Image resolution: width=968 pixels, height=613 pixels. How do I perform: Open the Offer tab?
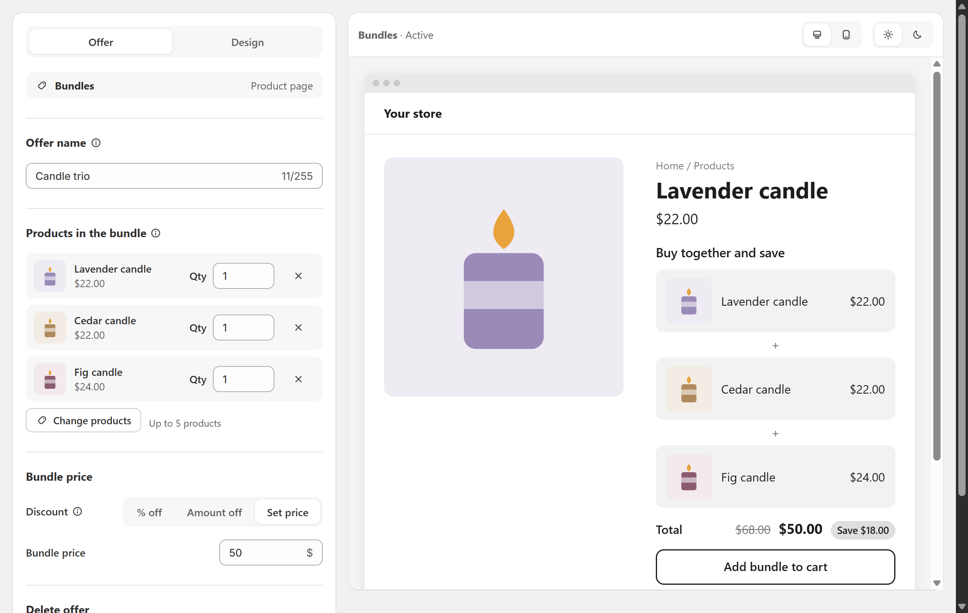coord(101,42)
